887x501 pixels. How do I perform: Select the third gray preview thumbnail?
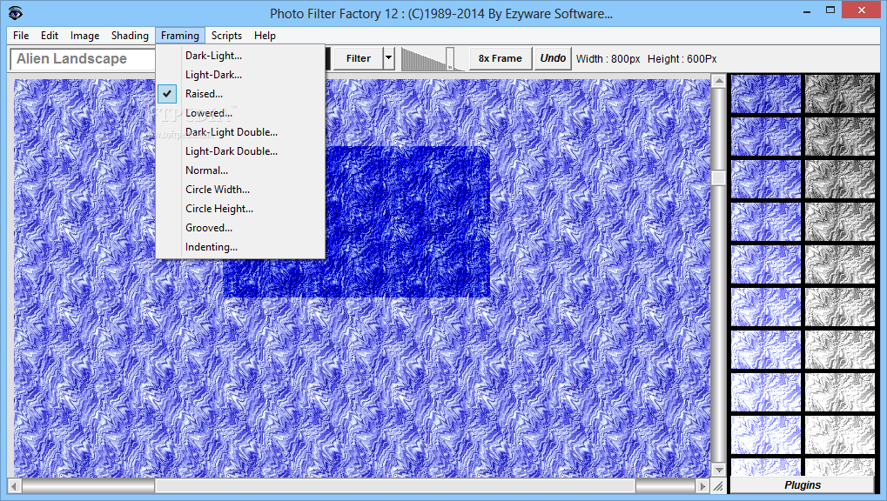840,179
